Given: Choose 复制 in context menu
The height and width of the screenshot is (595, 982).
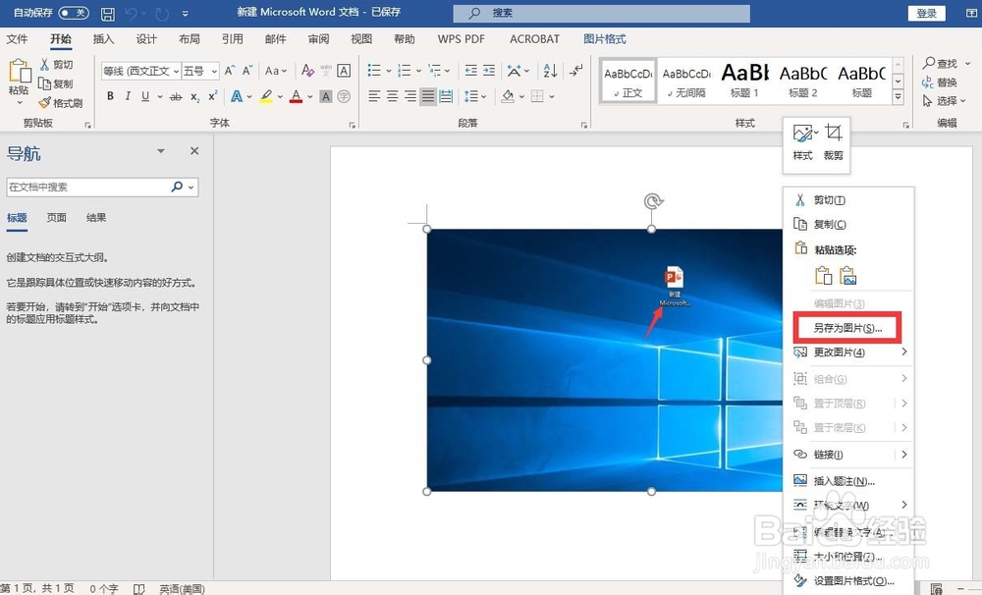Looking at the screenshot, I should [x=848, y=224].
